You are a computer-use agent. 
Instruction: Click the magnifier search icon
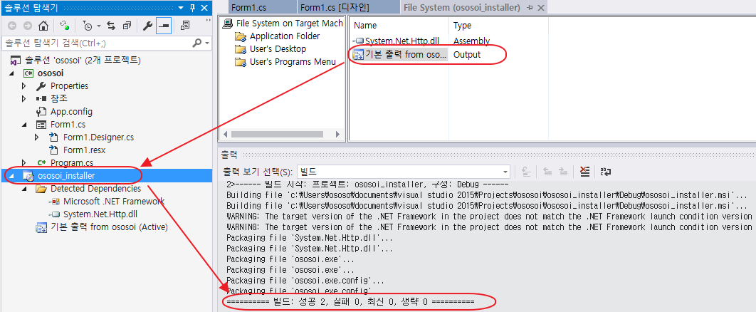coord(196,43)
